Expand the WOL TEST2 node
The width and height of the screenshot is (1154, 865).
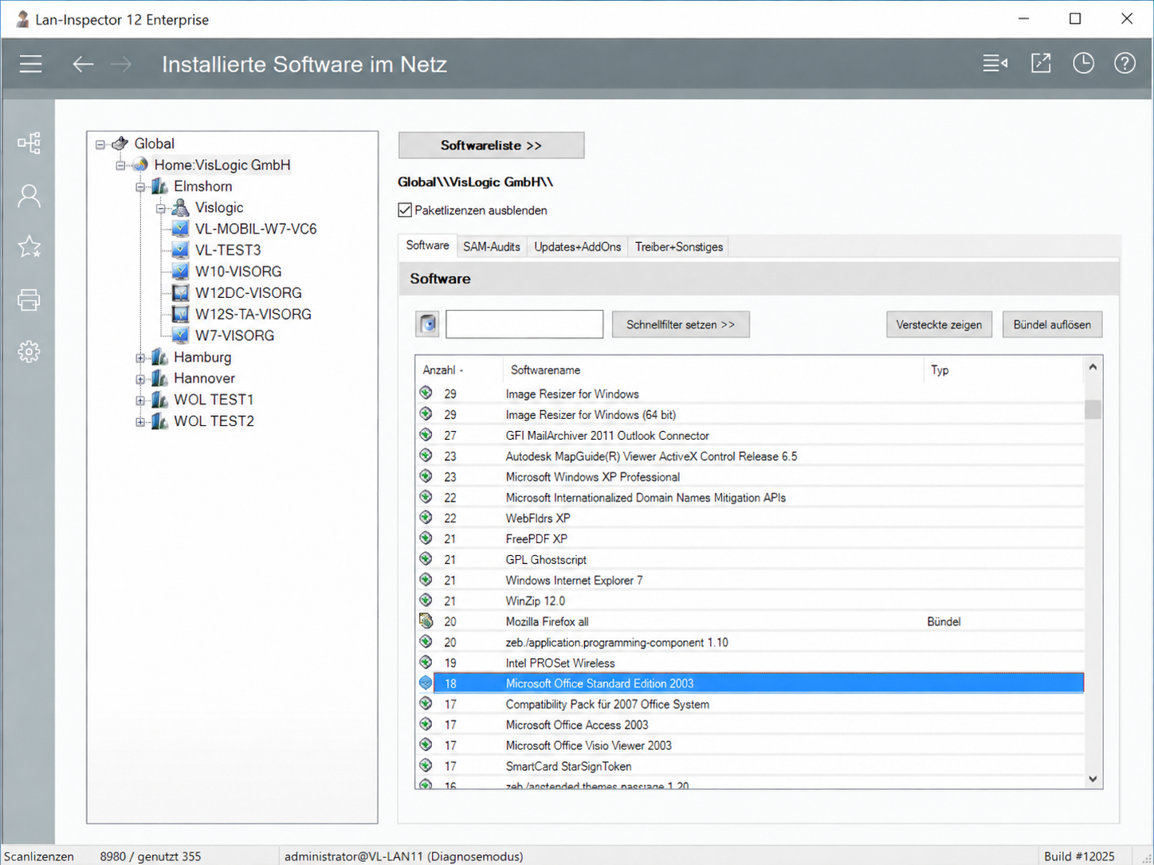(140, 422)
